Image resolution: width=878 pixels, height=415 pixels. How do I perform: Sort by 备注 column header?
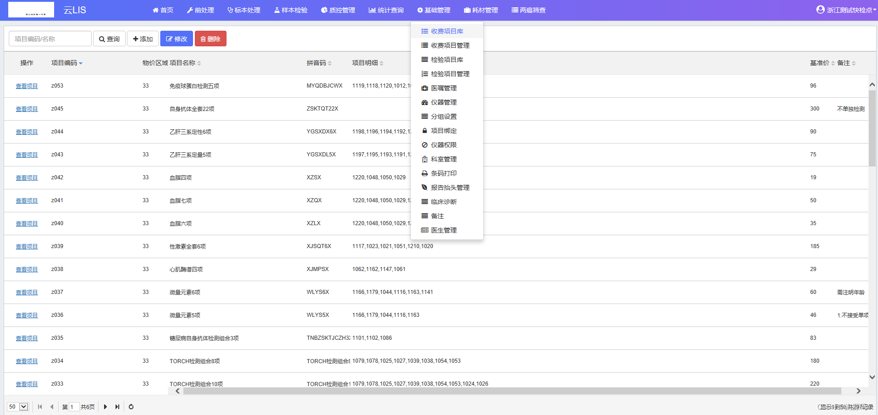[846, 63]
